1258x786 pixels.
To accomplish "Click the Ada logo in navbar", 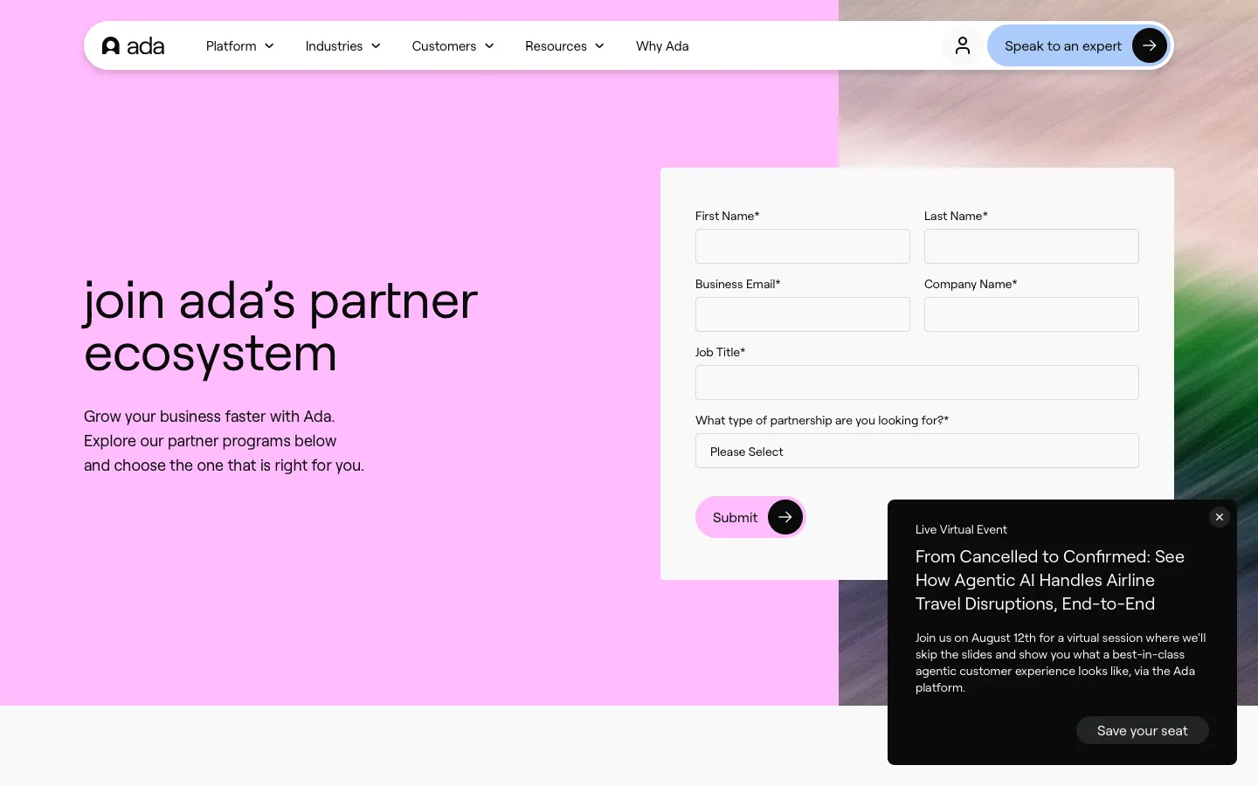I will [x=133, y=45].
